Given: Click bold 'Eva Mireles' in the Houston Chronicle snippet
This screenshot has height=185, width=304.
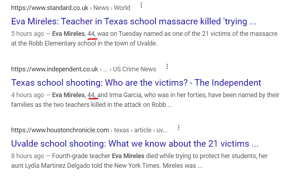Looking at the screenshot, I should 128,156.
